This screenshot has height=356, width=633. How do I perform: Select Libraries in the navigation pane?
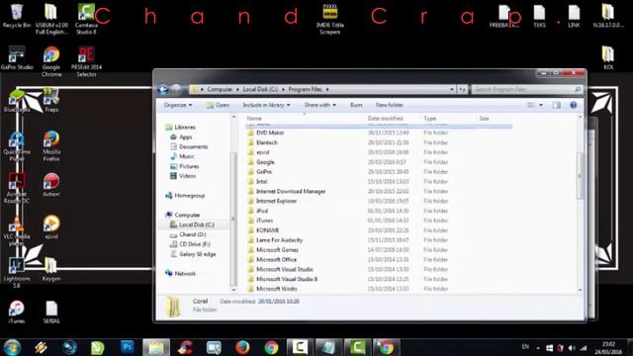[x=185, y=128]
